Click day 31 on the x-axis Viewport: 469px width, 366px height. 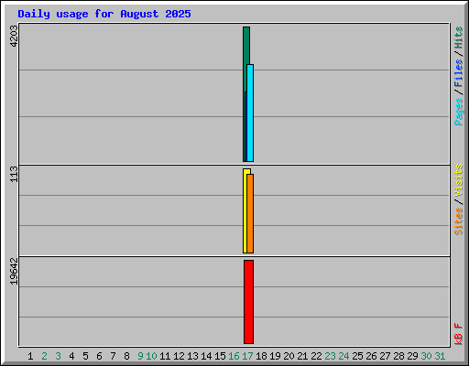point(440,356)
